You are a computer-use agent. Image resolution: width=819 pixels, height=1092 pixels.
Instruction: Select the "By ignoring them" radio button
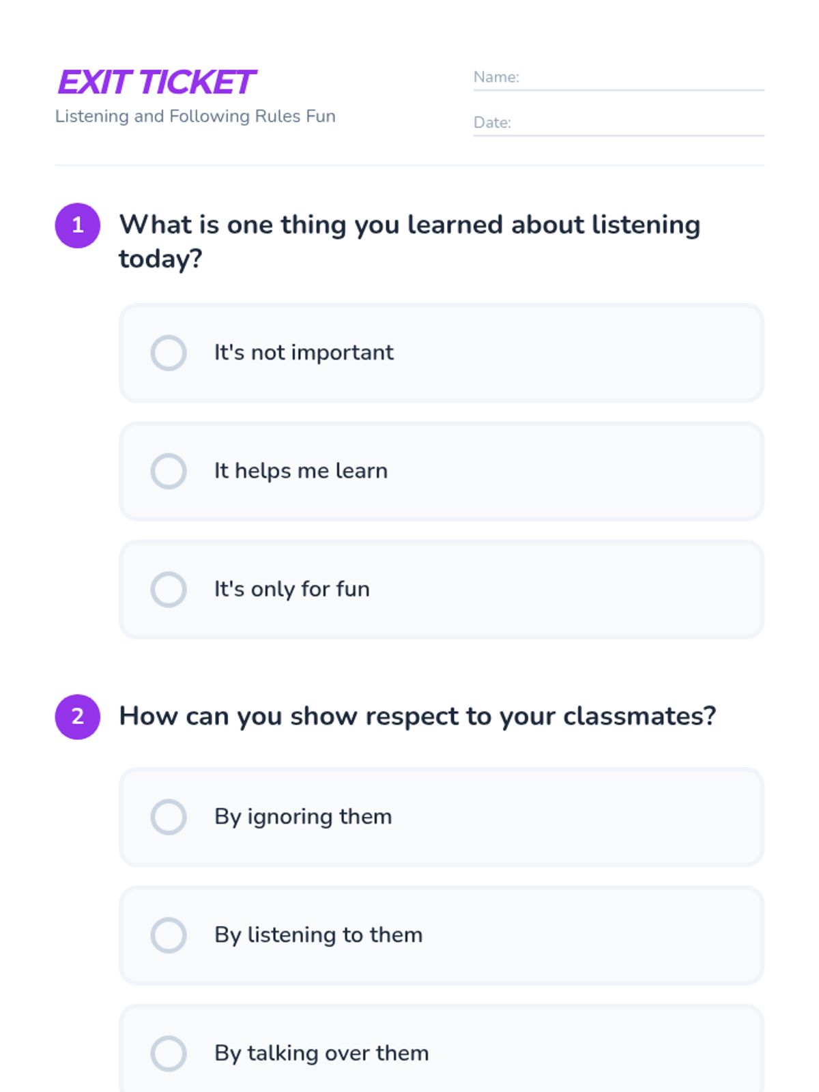click(169, 817)
